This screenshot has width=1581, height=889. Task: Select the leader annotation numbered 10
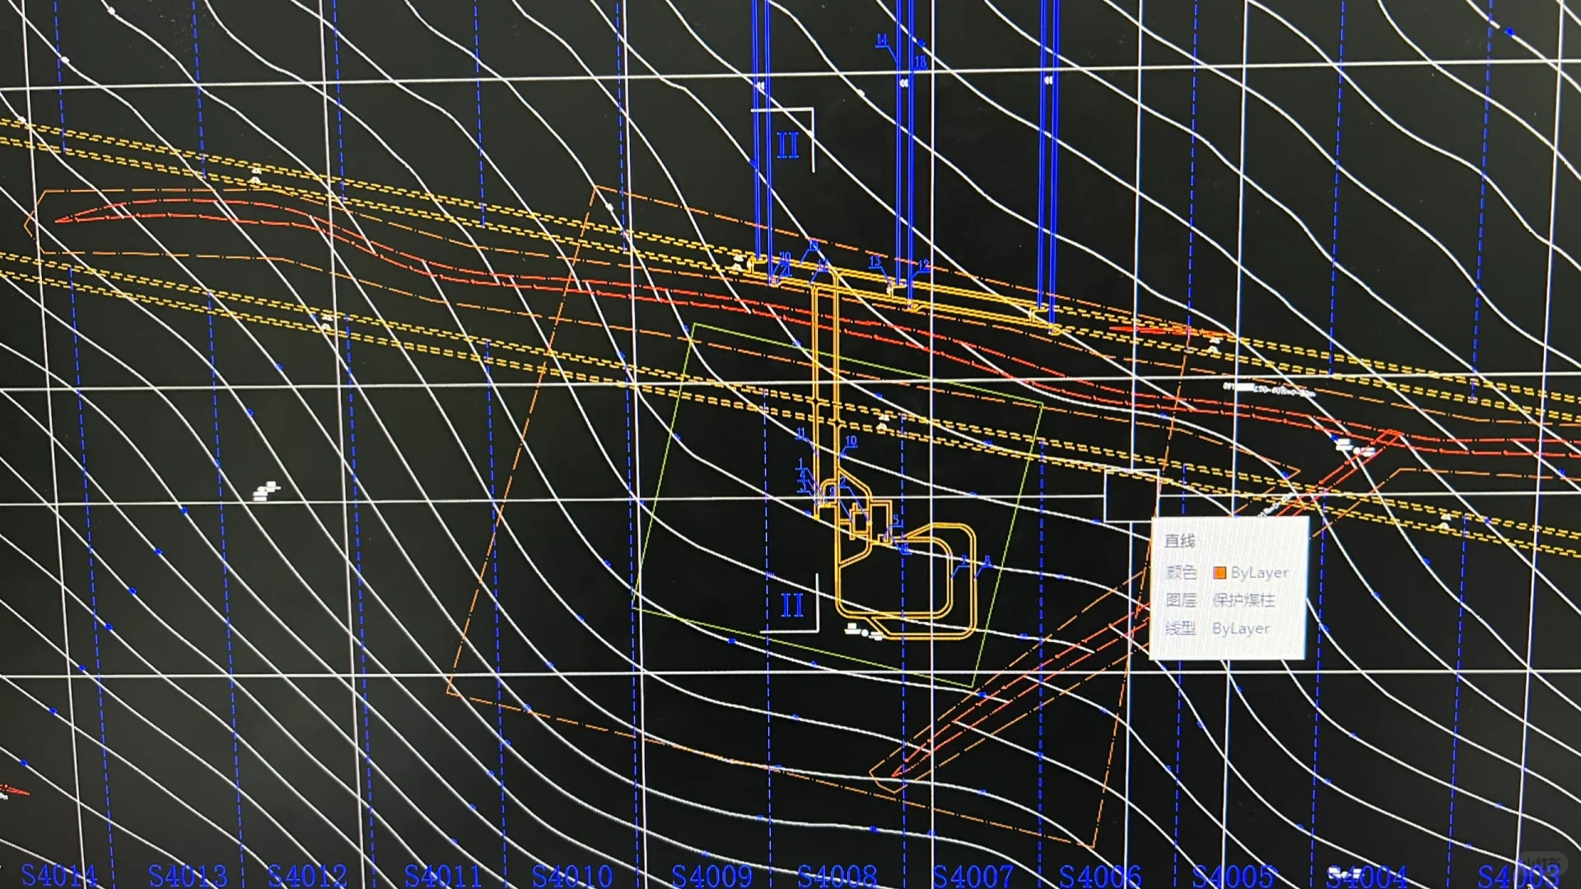coord(851,441)
